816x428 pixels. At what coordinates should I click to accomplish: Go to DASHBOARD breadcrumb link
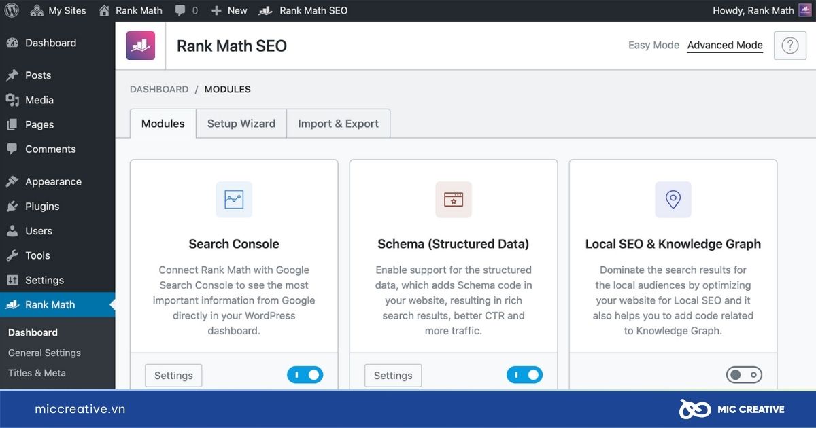coord(159,89)
